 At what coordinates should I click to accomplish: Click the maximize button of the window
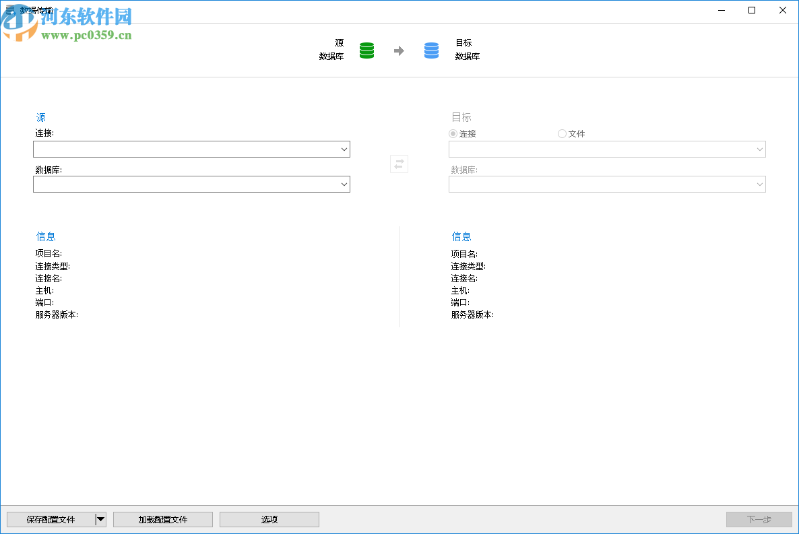point(751,10)
